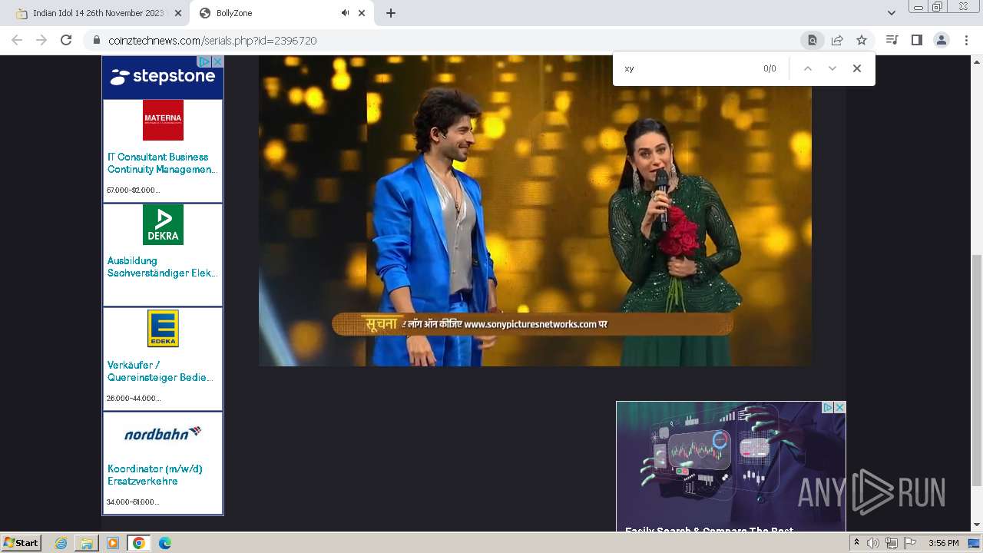The height and width of the screenshot is (553, 983).
Task: Go forward to the next page
Action: click(x=41, y=40)
